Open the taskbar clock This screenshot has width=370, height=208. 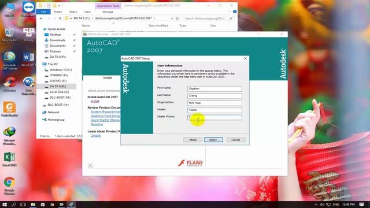pyautogui.click(x=348, y=205)
